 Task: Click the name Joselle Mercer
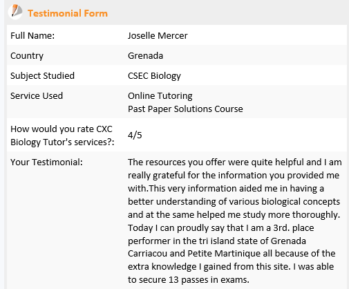158,36
